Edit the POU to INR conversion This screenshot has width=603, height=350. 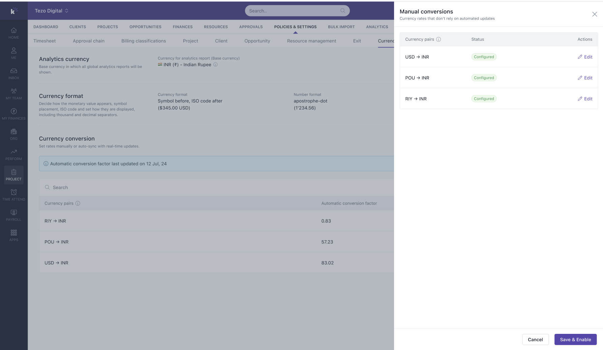[585, 78]
